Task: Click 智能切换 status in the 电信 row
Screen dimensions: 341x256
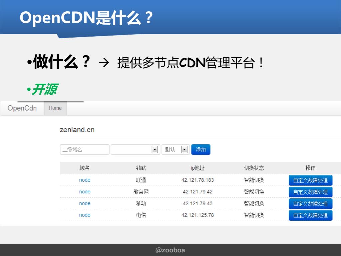Action: coord(254,215)
